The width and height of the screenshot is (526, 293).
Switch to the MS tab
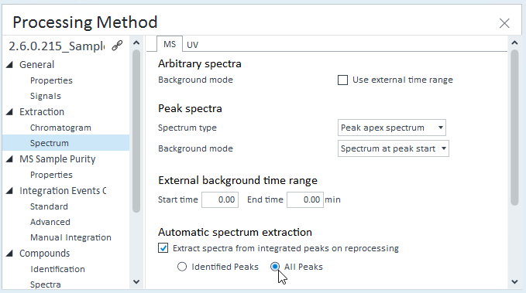tap(170, 44)
